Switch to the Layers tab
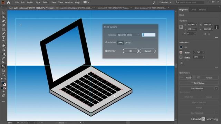This screenshot has height=124, width=221. [x=193, y=10]
